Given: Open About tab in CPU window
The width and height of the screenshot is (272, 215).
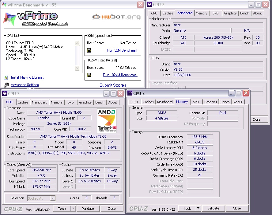Looking at the screenshot, I should pyautogui.click(x=113, y=102).
